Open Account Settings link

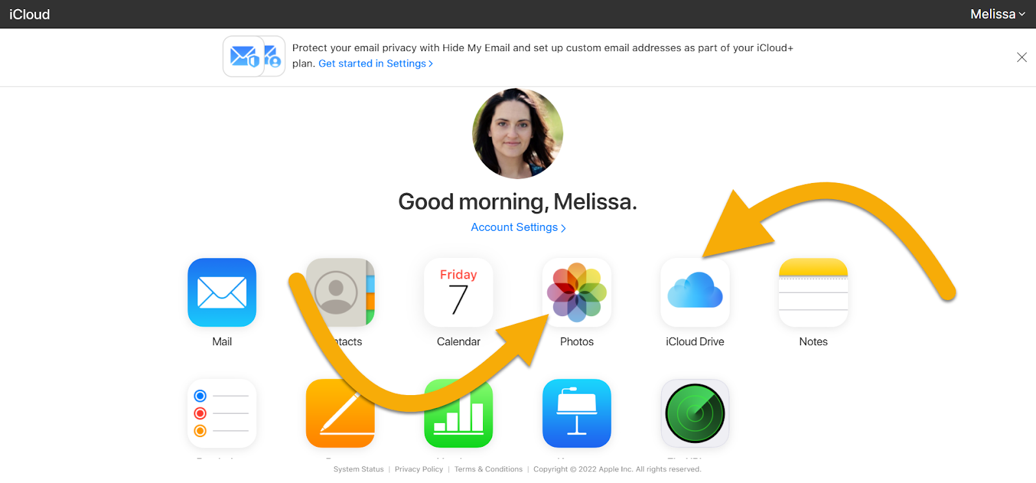tap(518, 228)
